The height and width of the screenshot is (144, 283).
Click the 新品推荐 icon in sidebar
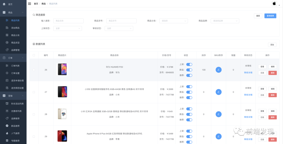point(7,126)
